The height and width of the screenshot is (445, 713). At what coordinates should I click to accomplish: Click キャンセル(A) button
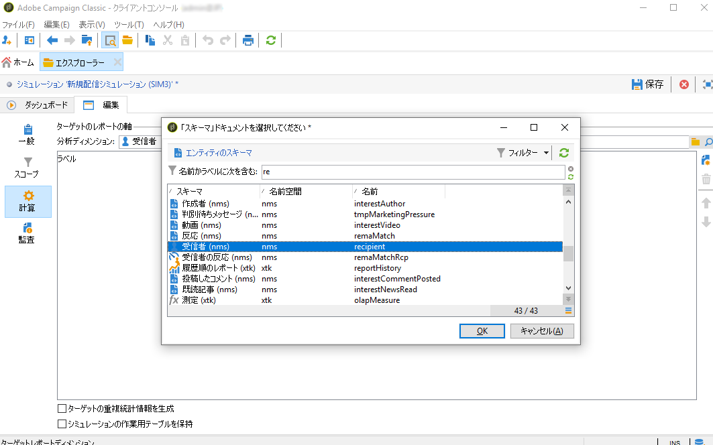[541, 331]
